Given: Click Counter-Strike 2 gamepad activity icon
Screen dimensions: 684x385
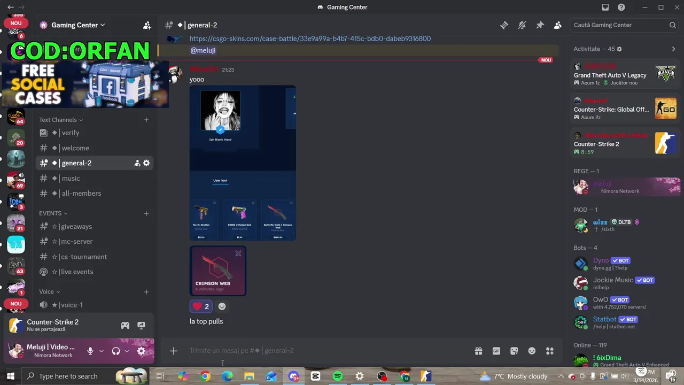Looking at the screenshot, I should [125, 325].
